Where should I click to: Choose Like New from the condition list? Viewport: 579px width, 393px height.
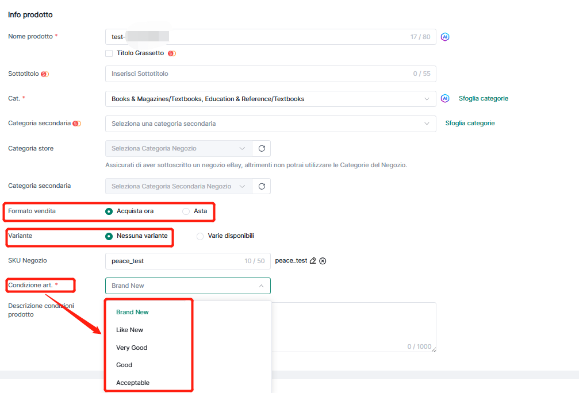pyautogui.click(x=129, y=330)
